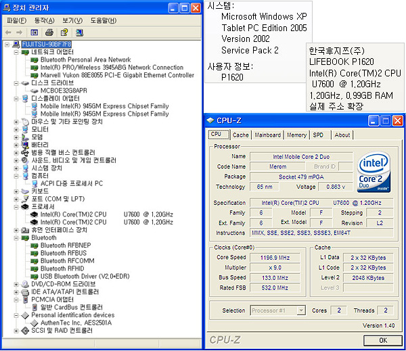Switch to the Memory tab in CPU-Z
Screen dimensions: 406x351
[296, 135]
